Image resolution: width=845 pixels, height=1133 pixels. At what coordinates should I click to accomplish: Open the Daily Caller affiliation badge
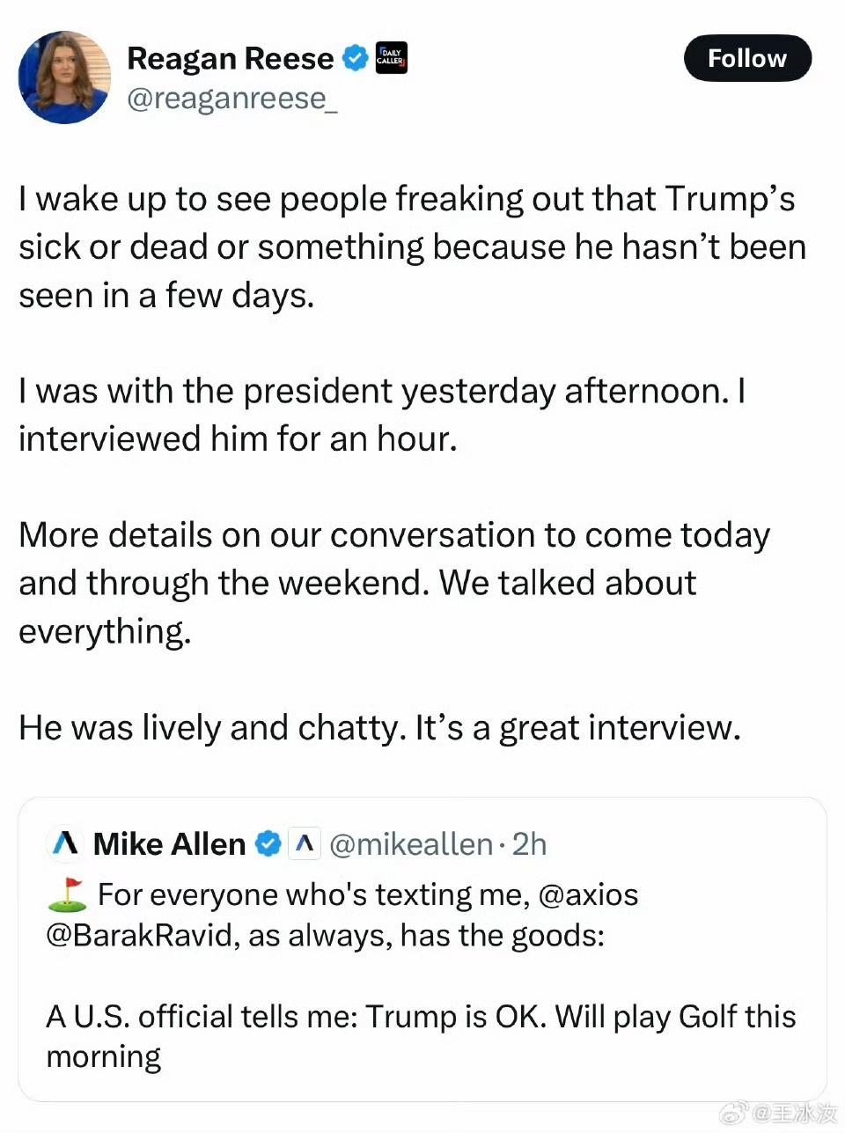coord(391,58)
